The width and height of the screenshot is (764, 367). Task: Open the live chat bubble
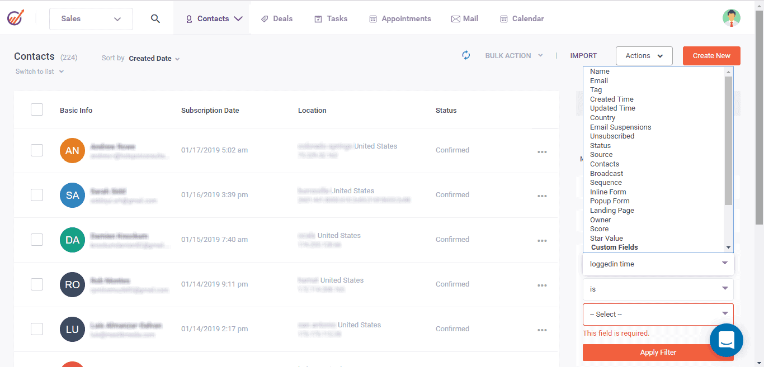click(x=726, y=340)
